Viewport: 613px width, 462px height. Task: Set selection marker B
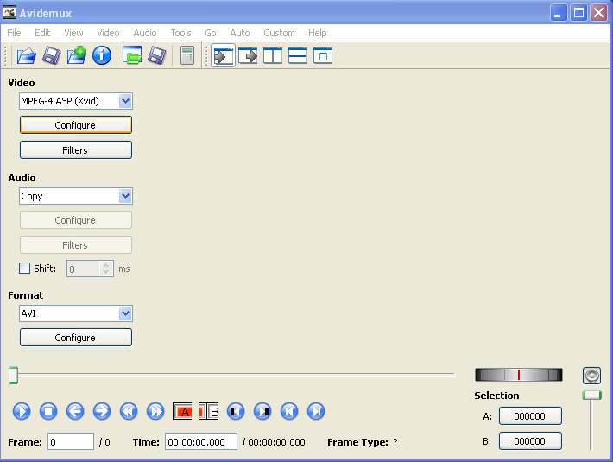coord(209,411)
